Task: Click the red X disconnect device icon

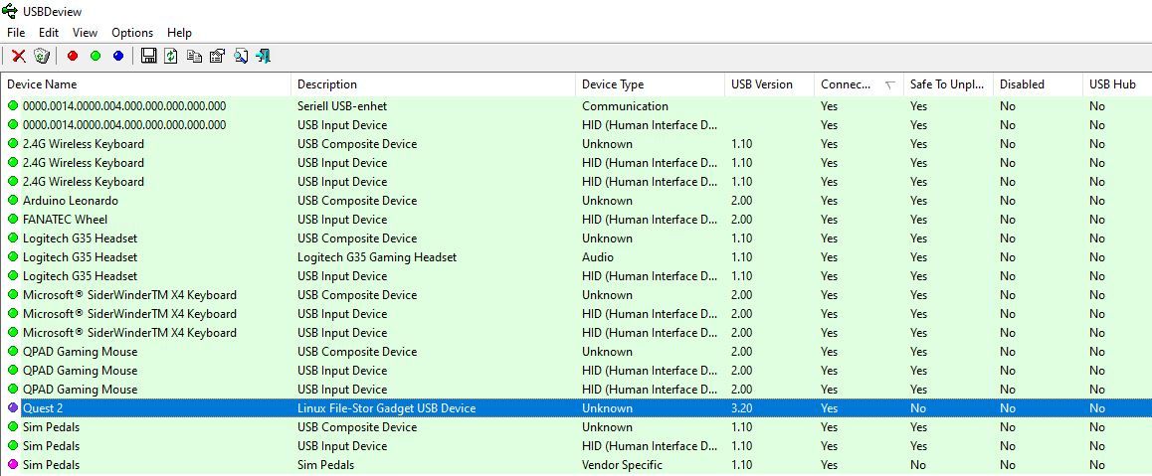Action: [18, 56]
